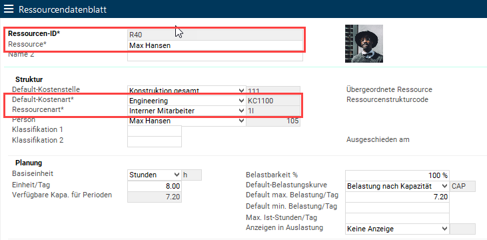Click the Einheit/Tag field showing 8.00
The height and width of the screenshot is (240, 487).
155,186
